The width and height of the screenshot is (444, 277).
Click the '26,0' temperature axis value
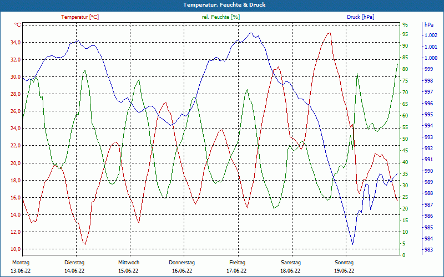click(x=16, y=111)
